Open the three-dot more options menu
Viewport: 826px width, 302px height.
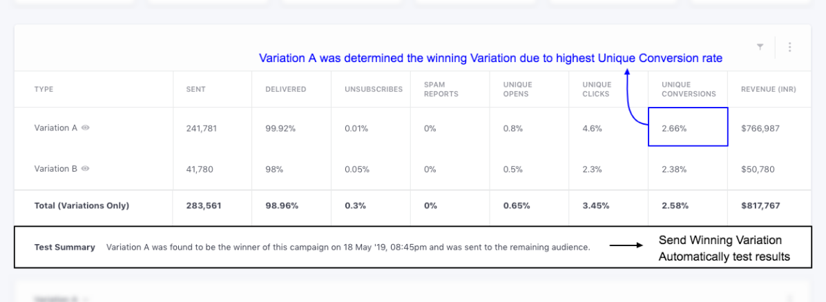789,48
